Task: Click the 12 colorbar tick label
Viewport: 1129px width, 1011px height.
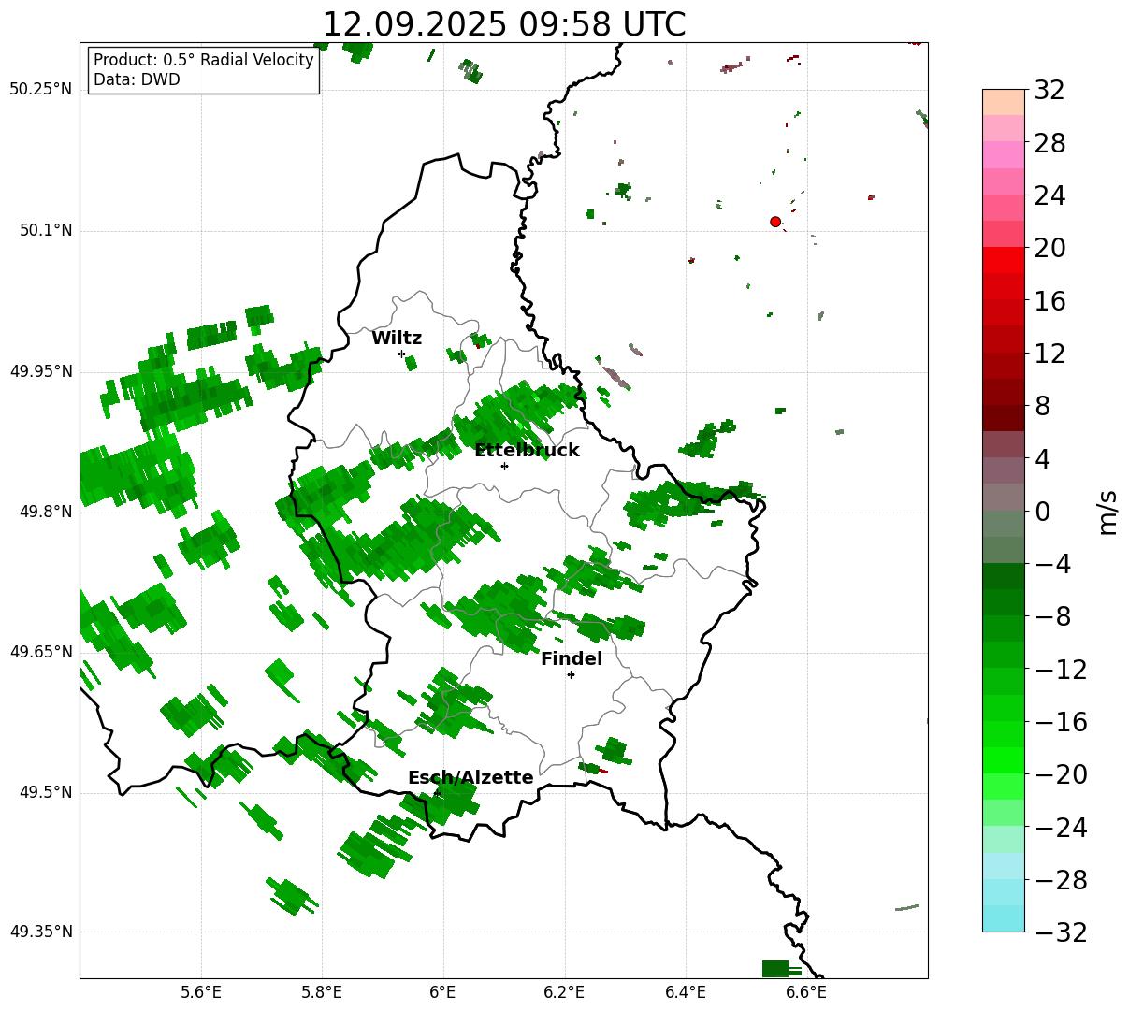Action: coord(1050,354)
